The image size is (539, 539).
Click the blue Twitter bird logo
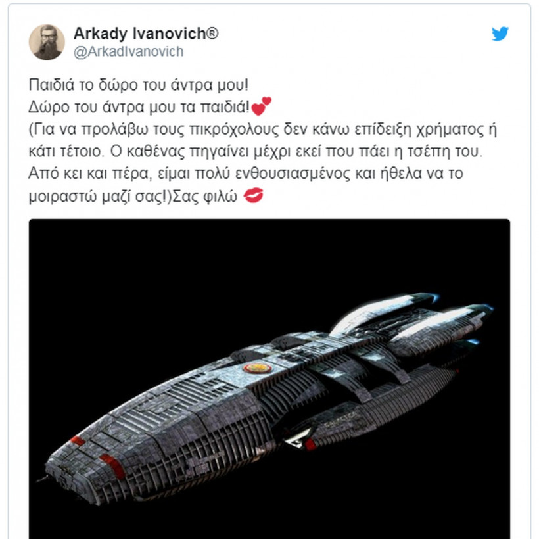(500, 34)
